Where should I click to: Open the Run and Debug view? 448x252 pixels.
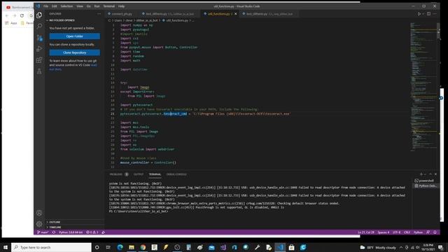click(x=39, y=49)
